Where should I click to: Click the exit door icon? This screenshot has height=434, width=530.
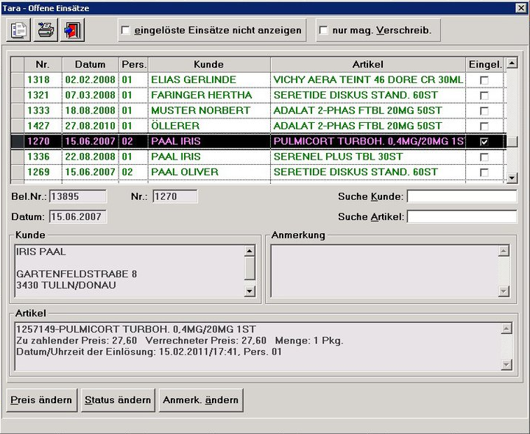[73, 30]
